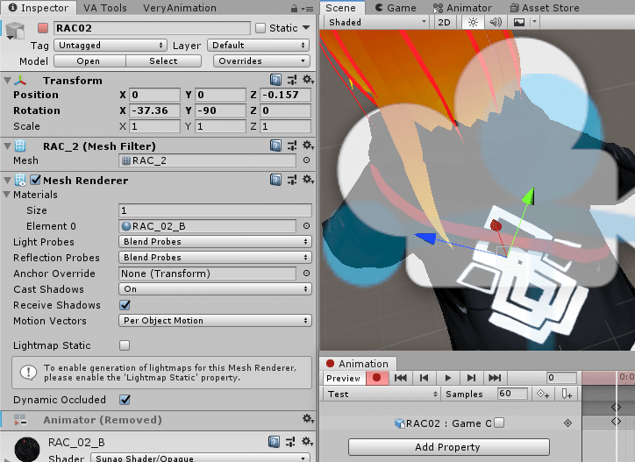Click Model Select button

[x=164, y=61]
